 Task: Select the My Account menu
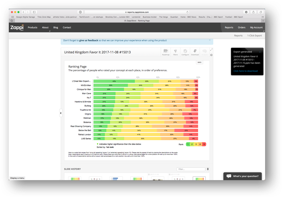coord(256,28)
